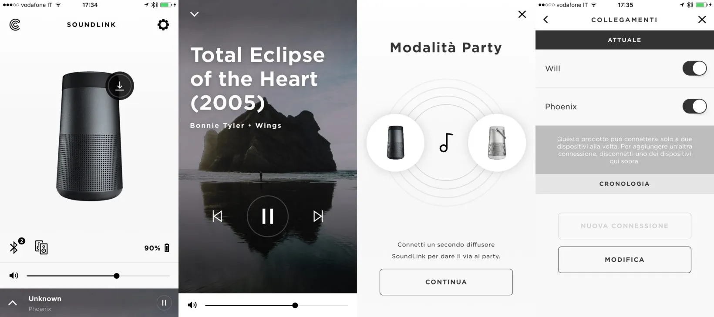Pause Total Eclipse of the Heart playback
Image resolution: width=714 pixels, height=317 pixels.
(268, 216)
